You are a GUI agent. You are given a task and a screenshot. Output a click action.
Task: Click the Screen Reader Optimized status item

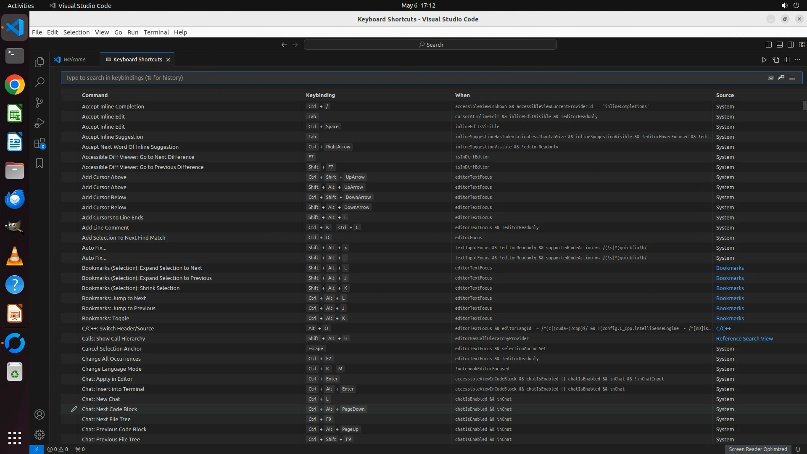coord(758,449)
